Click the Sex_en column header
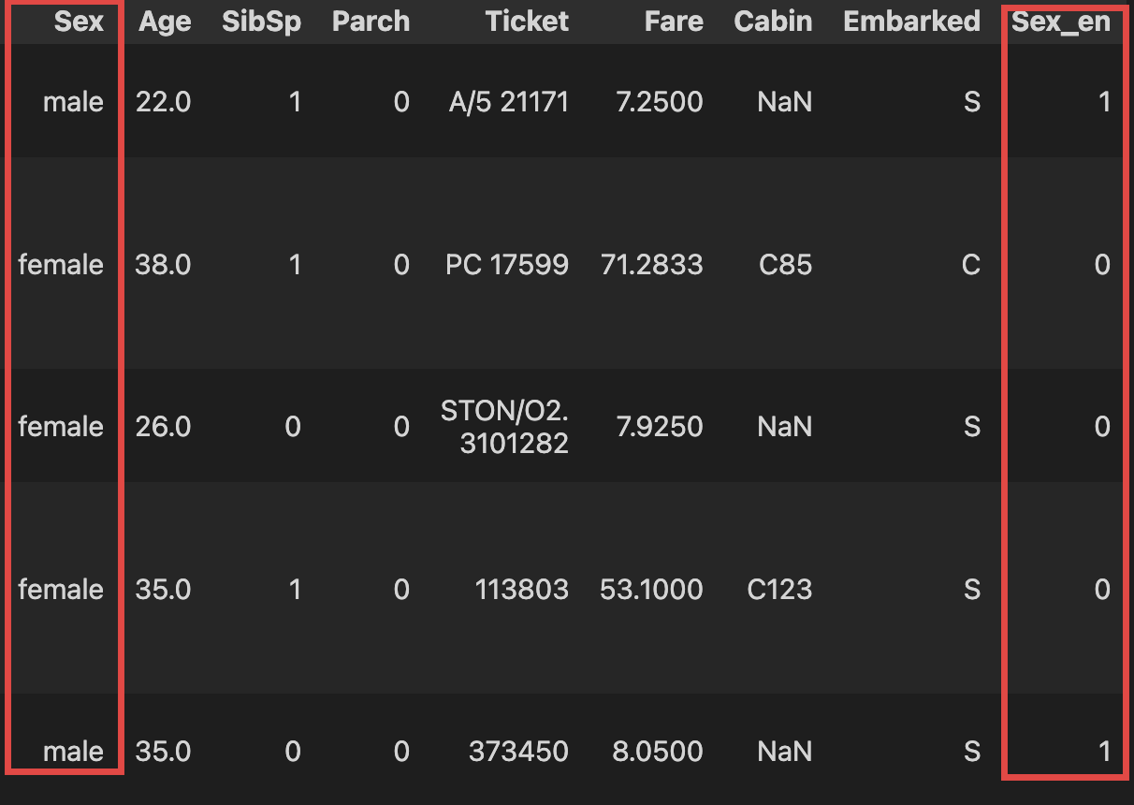Viewport: 1134px width, 805px height. pos(1061,22)
